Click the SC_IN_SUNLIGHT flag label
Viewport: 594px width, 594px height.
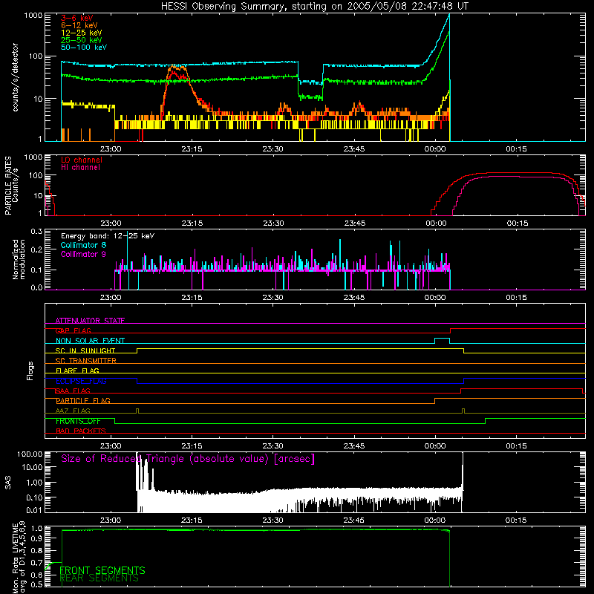85,350
